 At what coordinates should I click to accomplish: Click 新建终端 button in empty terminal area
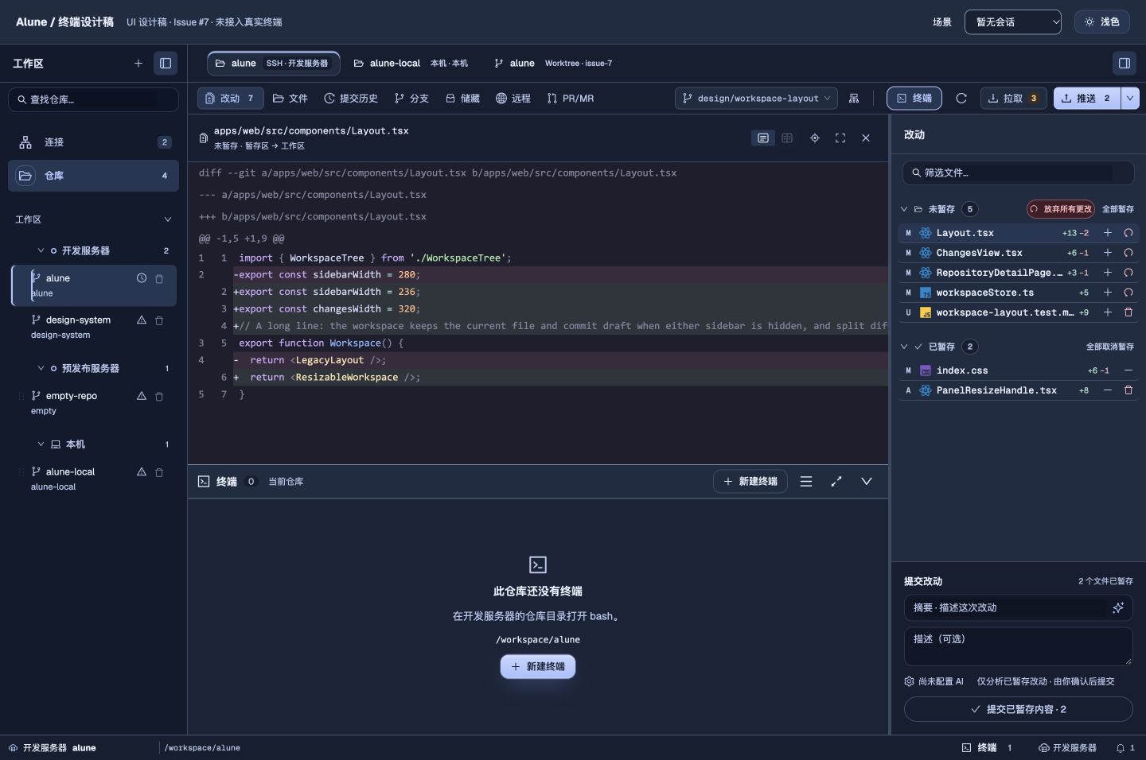pos(538,666)
